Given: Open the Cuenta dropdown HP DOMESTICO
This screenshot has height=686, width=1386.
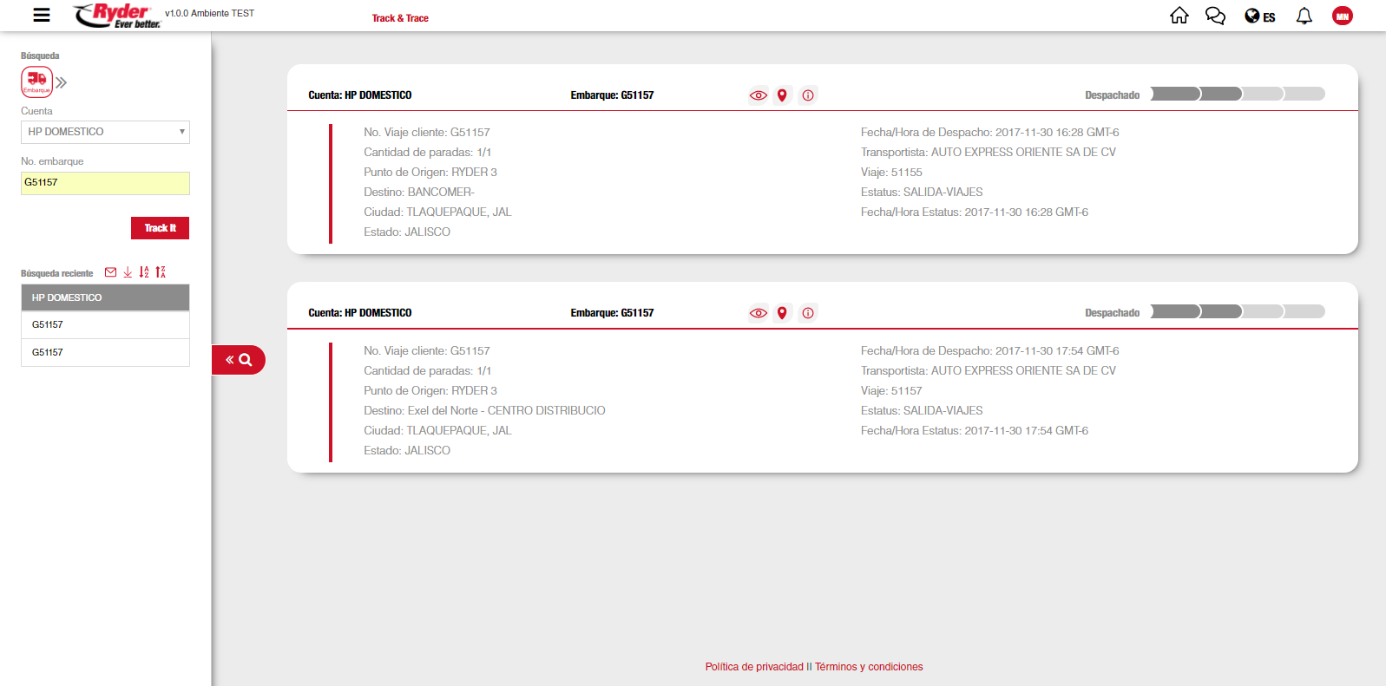Looking at the screenshot, I should tap(105, 132).
